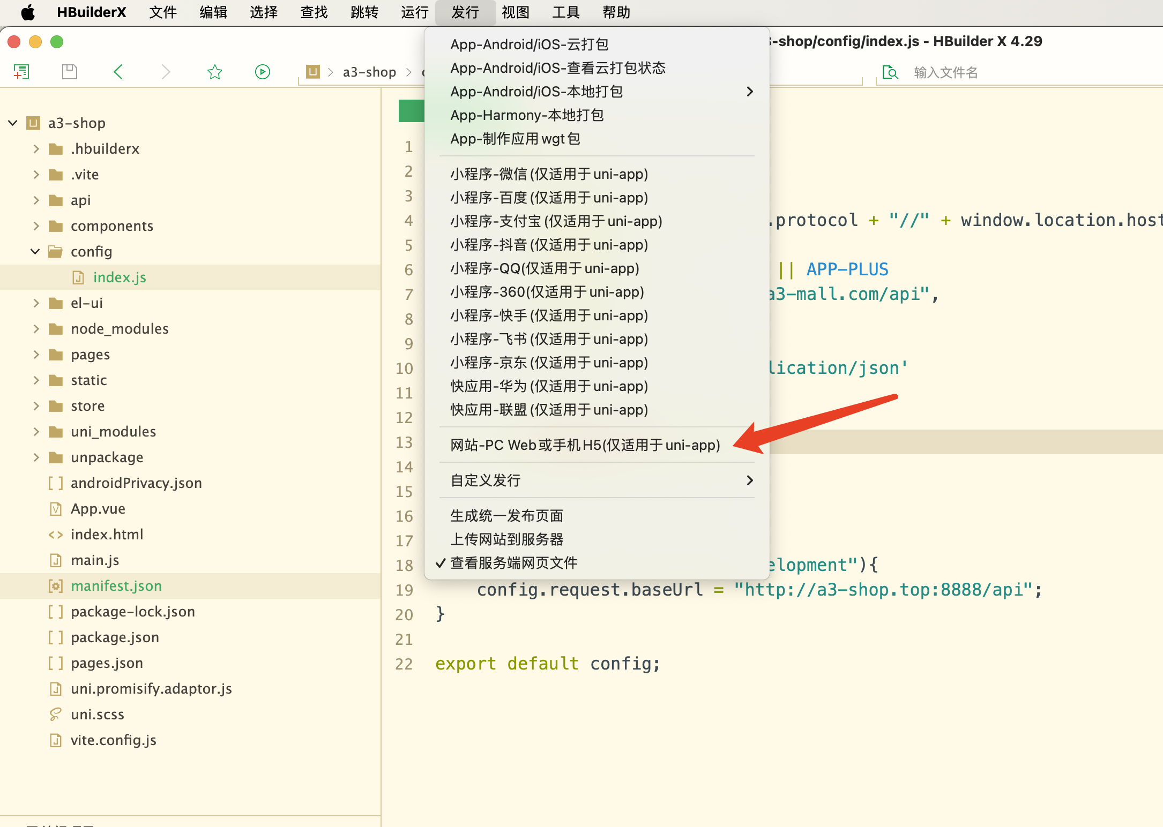Click the project icon in breadcrumb
The width and height of the screenshot is (1163, 827).
(x=313, y=72)
